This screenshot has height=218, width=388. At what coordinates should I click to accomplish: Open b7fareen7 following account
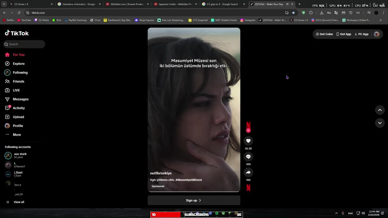(x=19, y=165)
